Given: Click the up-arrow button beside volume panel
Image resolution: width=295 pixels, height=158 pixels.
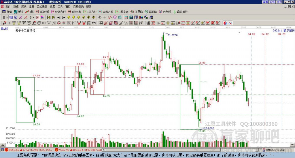Looking at the screenshot, I should [x=3, y=145].
